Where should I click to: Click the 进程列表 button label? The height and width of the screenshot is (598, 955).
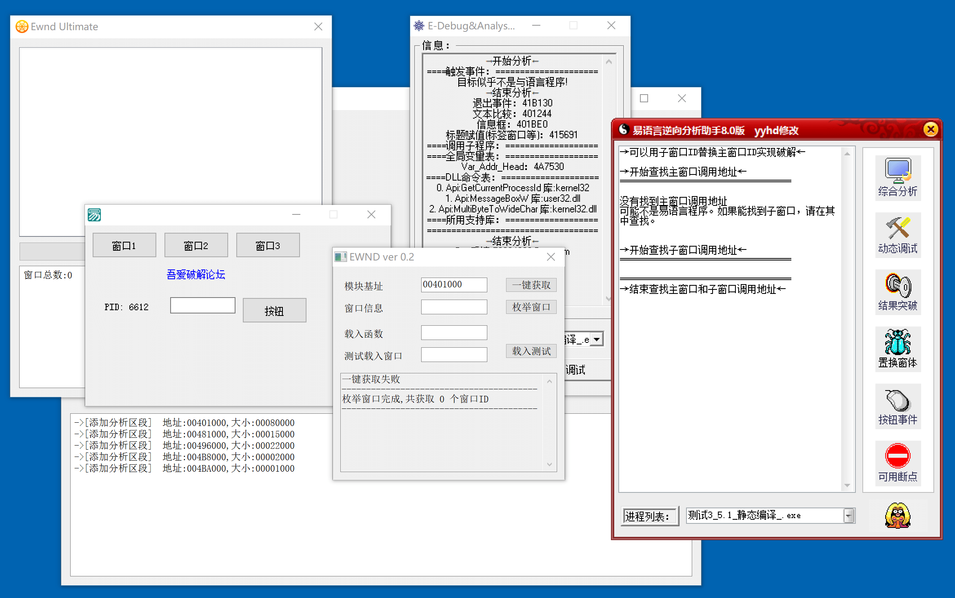click(x=649, y=516)
